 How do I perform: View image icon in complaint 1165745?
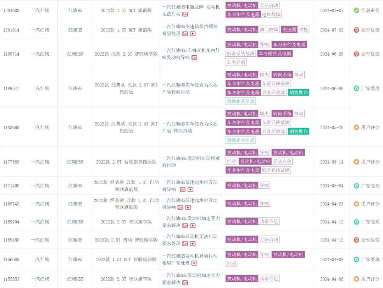coord(181,207)
